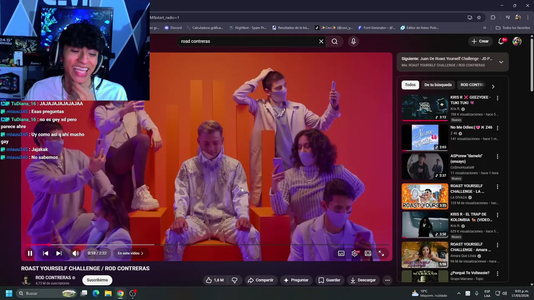Image resolution: width=534 pixels, height=300 pixels.
Task: Open options for LA DIVAZA roast video
Action: (497, 187)
